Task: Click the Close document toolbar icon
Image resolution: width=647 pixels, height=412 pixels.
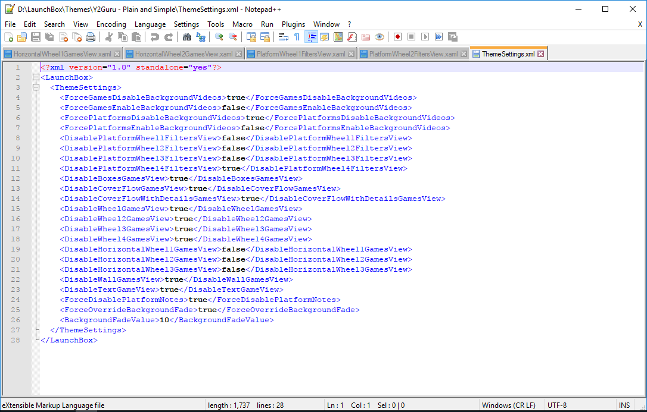Action: point(64,37)
